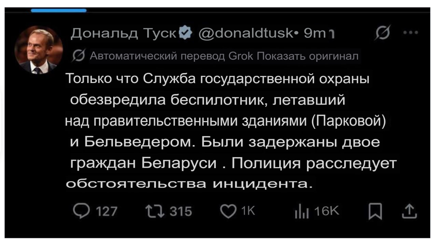Select the blue active tab indicator
Viewport: 437px width, 245px height.
click(59, 11)
